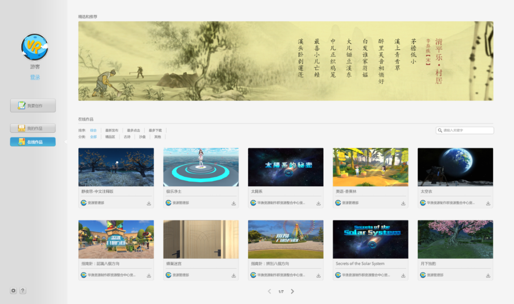Download 极乐净土 via its download icon

[234, 203]
